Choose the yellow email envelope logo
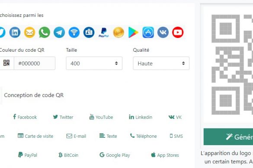 click(29, 32)
